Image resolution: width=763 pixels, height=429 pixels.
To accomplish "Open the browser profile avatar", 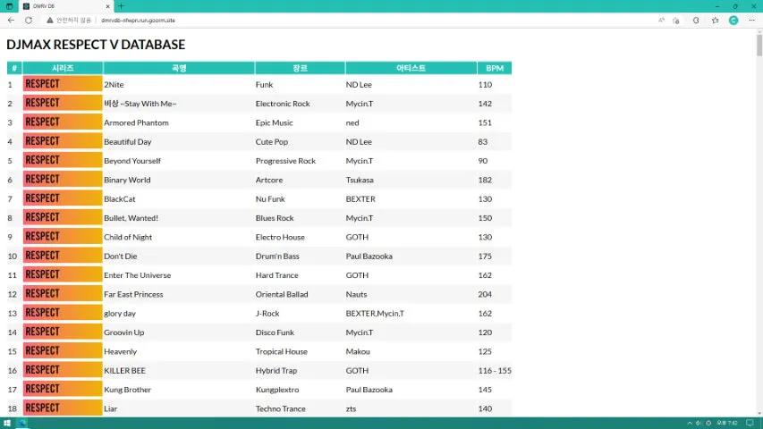I will (733, 21).
